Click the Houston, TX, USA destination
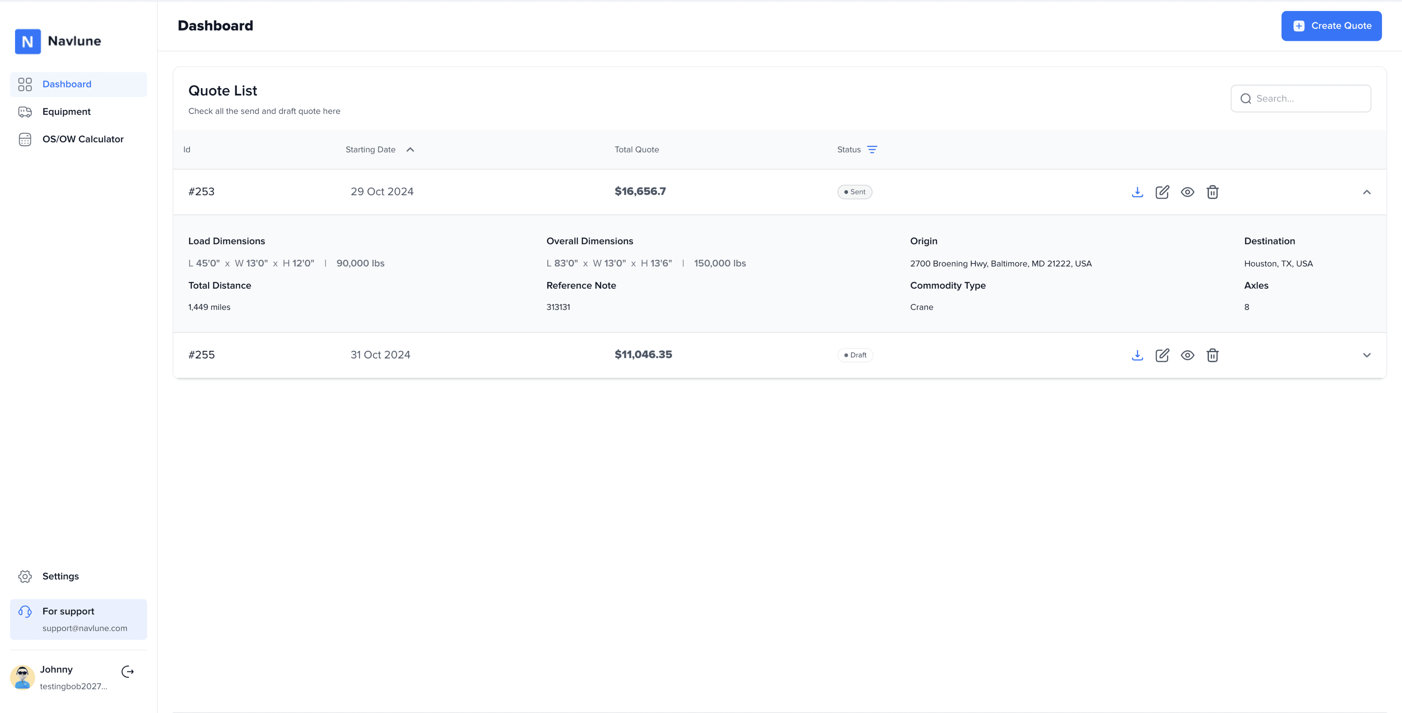Screen dimensions: 1402x713 click(1279, 264)
